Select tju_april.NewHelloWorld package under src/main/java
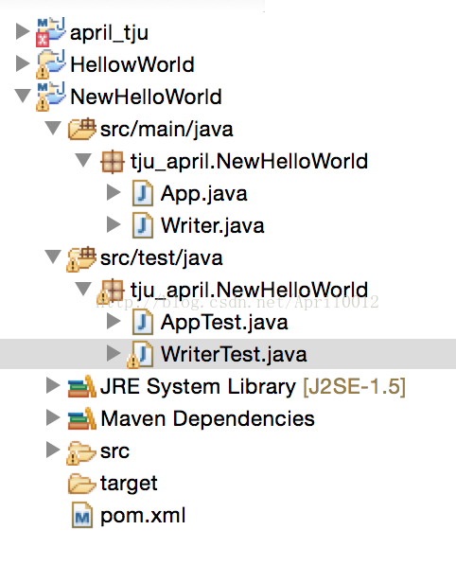The height and width of the screenshot is (583, 456). (x=249, y=161)
